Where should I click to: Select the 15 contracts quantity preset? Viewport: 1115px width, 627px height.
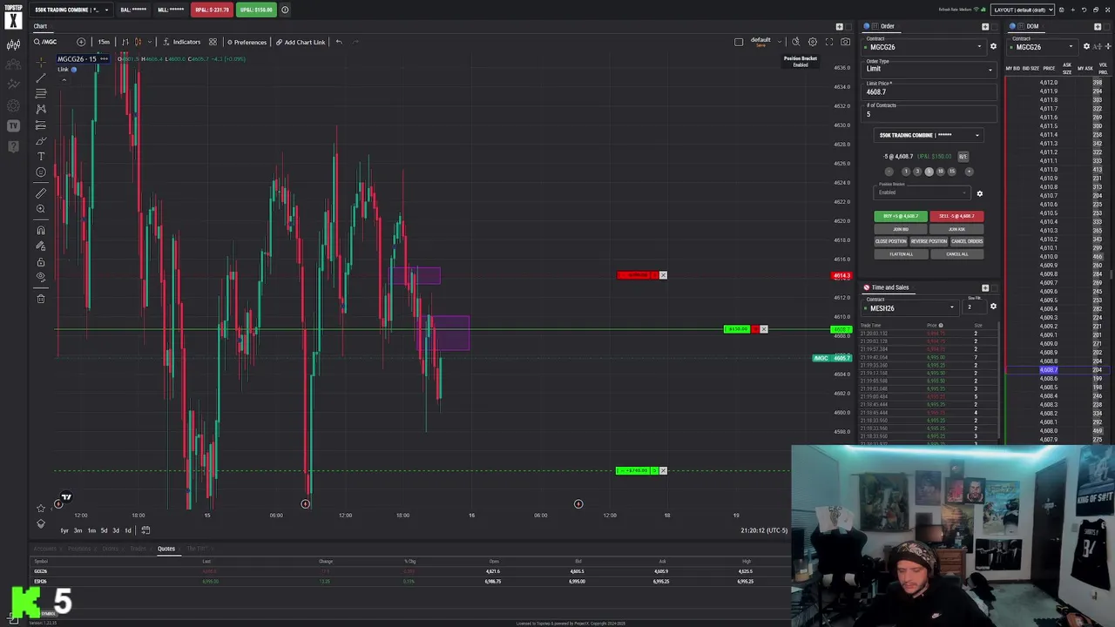(951, 172)
